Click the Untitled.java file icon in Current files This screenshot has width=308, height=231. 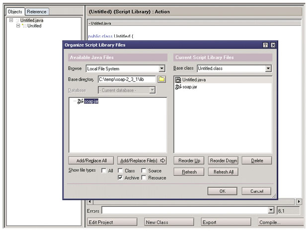(x=178, y=79)
